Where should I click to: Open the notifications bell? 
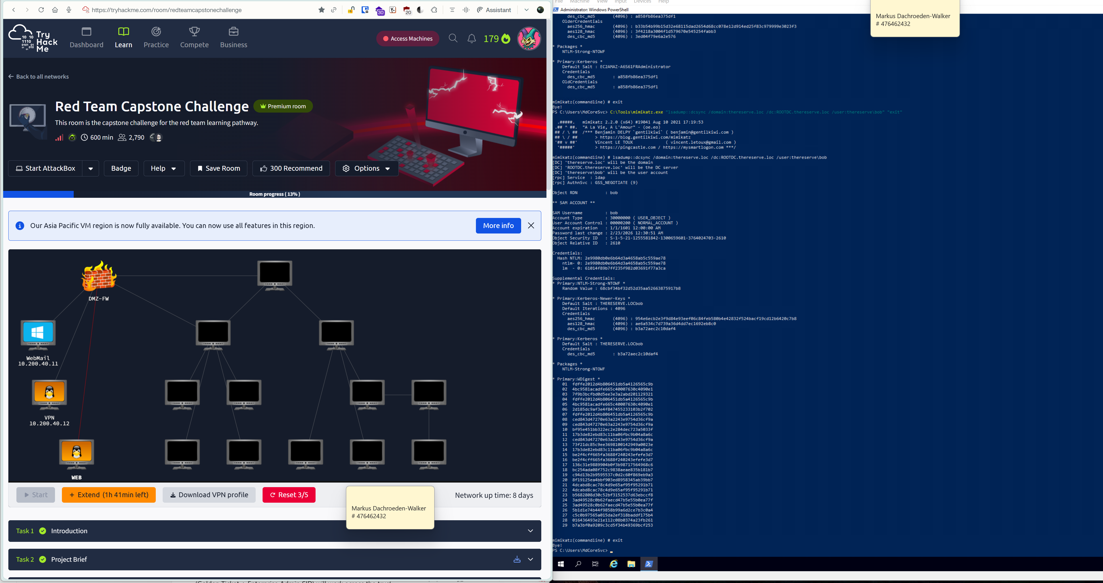pyautogui.click(x=471, y=39)
